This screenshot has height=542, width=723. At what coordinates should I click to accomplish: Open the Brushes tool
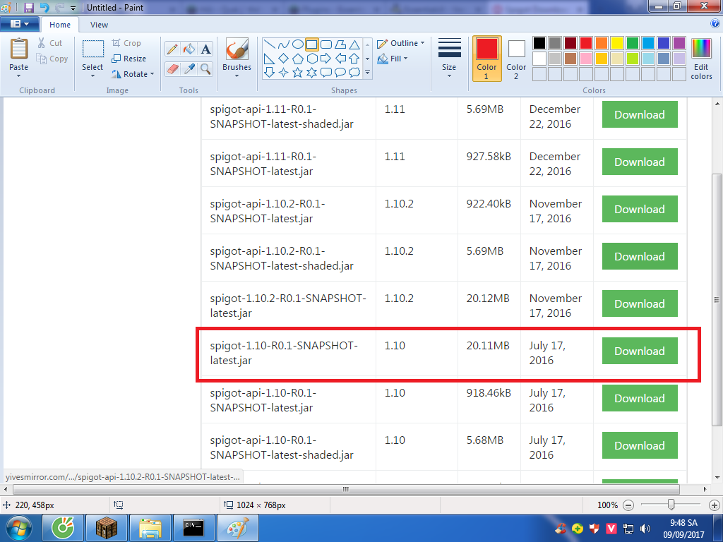click(x=237, y=57)
